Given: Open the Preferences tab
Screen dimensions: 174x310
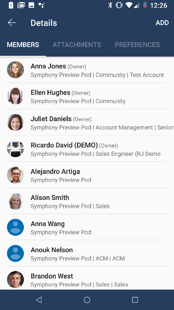Looking at the screenshot, I should pos(137,45).
